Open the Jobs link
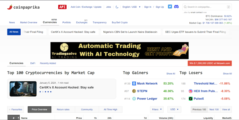The image size is (239, 120). (x=108, y=7)
